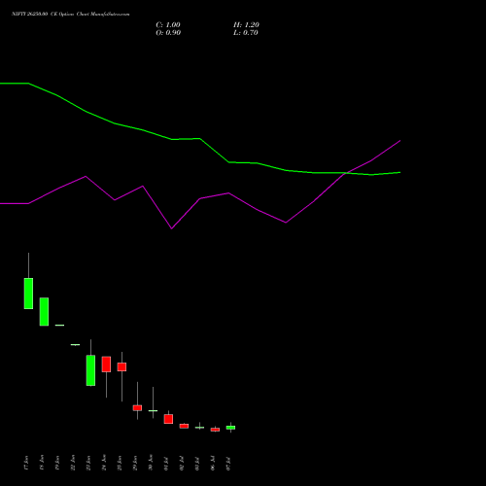
Task: Click the chart title text at top left
Action: click(x=71, y=15)
